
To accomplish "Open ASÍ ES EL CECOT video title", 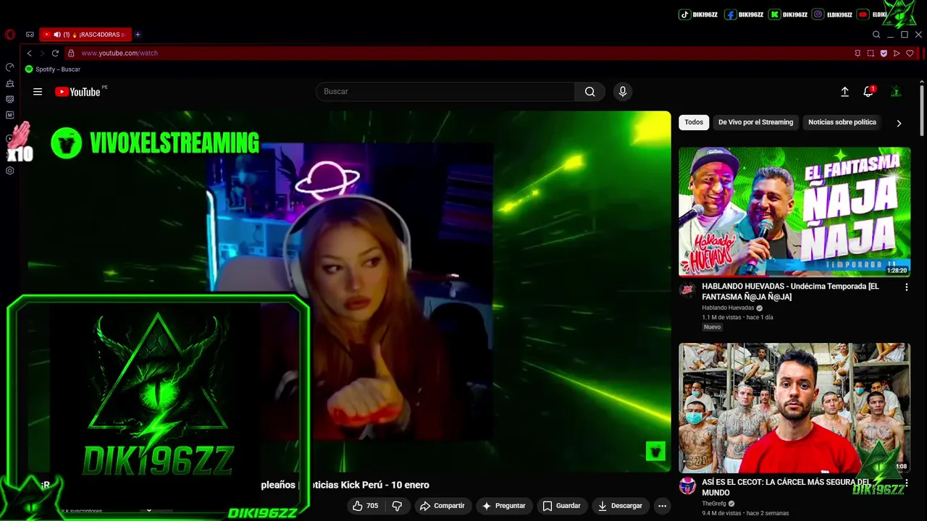I will (787, 487).
